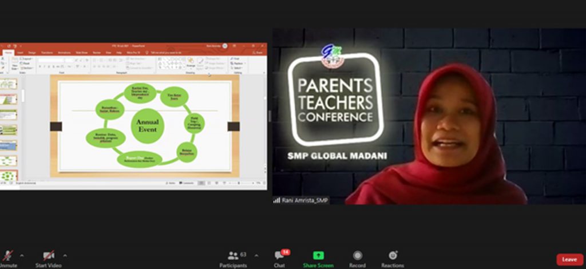Open the Animations ribbon tab
Viewport: 586px width, 269px height.
[64, 53]
